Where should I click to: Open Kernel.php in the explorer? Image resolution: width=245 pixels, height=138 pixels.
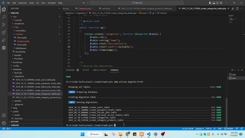35,52
